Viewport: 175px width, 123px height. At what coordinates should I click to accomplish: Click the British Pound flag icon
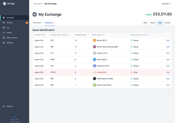point(94,47)
